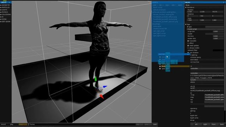This screenshot has height=127, width=226.
Task: Click the ASSETS panel header
Action: point(168,2)
